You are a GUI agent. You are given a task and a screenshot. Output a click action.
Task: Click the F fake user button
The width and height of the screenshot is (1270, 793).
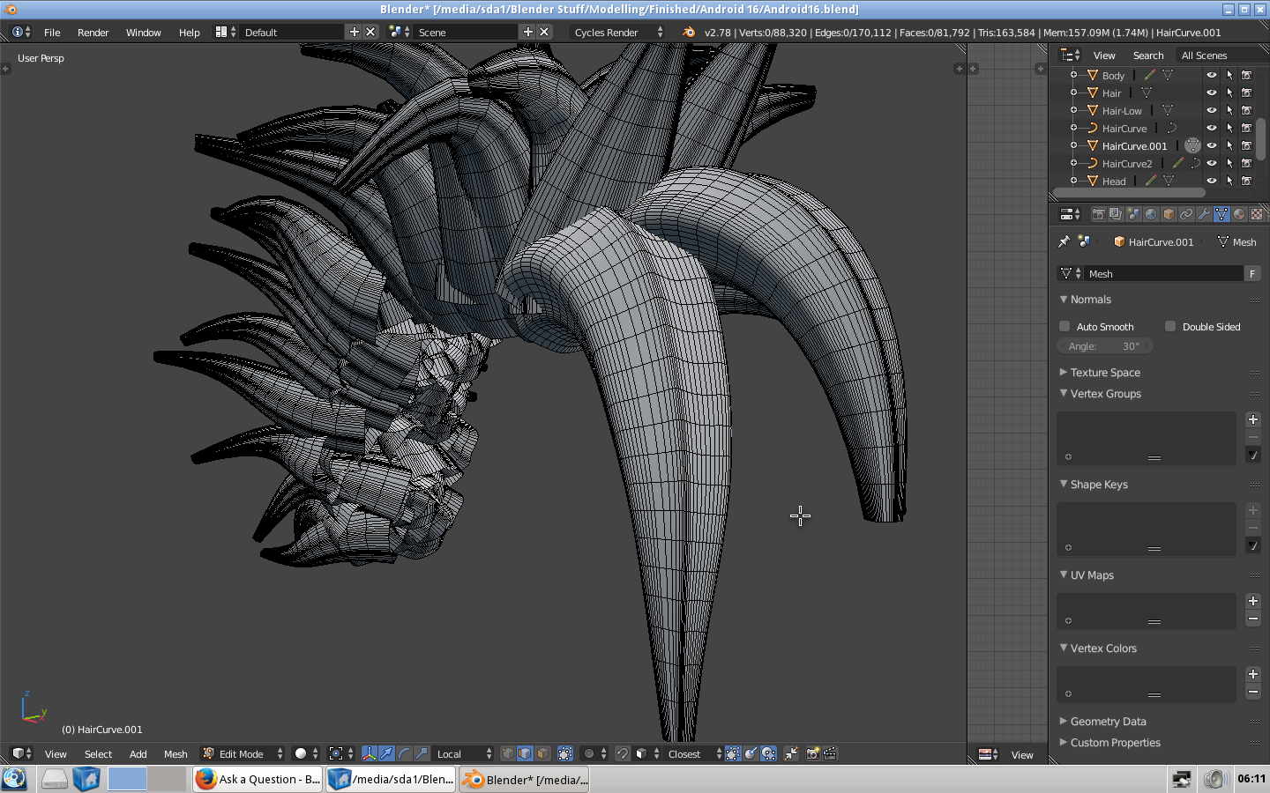click(x=1252, y=274)
